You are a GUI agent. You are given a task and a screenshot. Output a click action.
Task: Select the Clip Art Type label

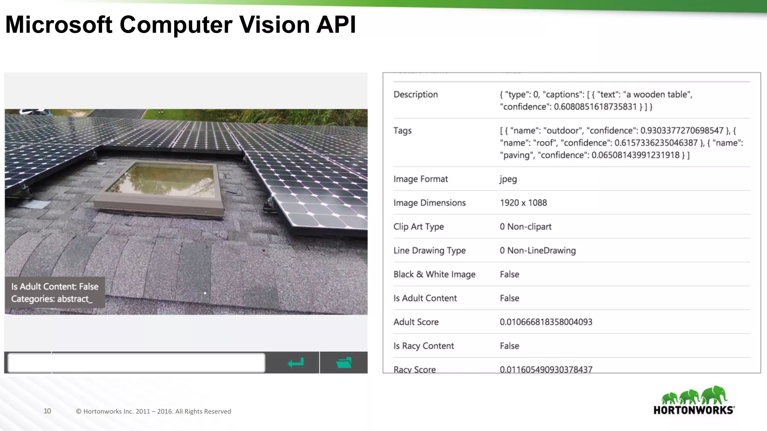click(x=418, y=227)
